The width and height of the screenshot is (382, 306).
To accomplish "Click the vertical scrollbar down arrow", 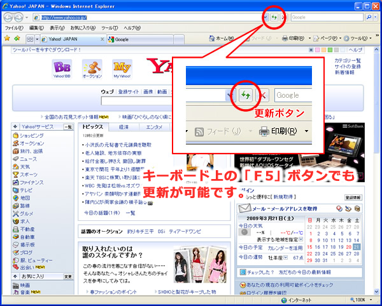I will (376, 291).
